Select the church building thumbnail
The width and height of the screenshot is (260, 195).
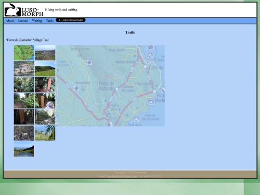24,69
